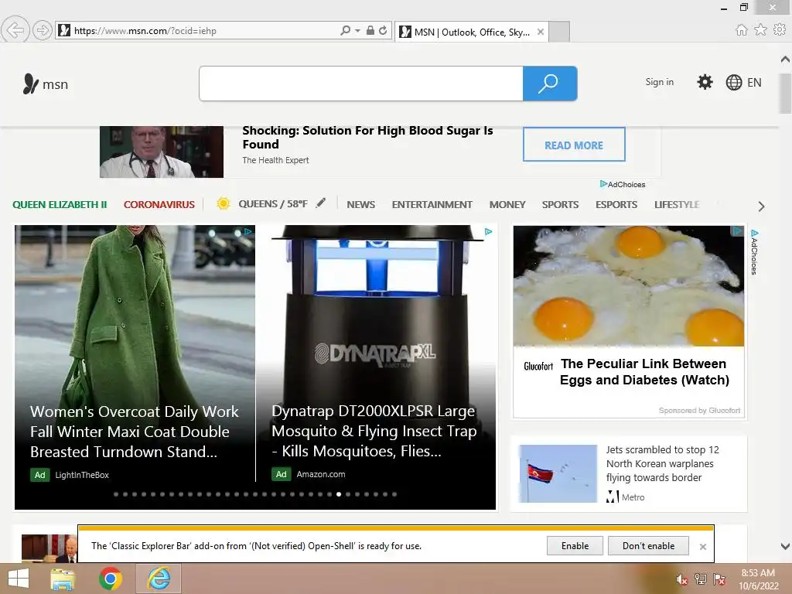Click the browser Forward arrow button

point(43,30)
